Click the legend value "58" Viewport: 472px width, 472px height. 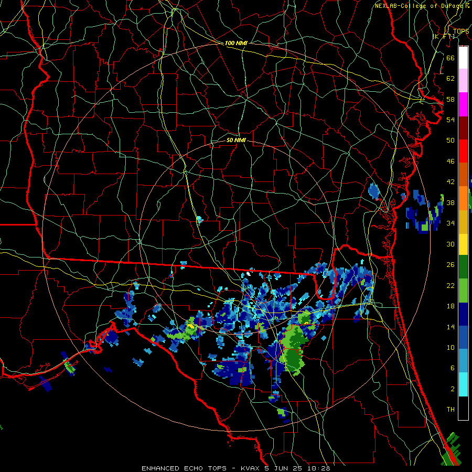click(450, 99)
